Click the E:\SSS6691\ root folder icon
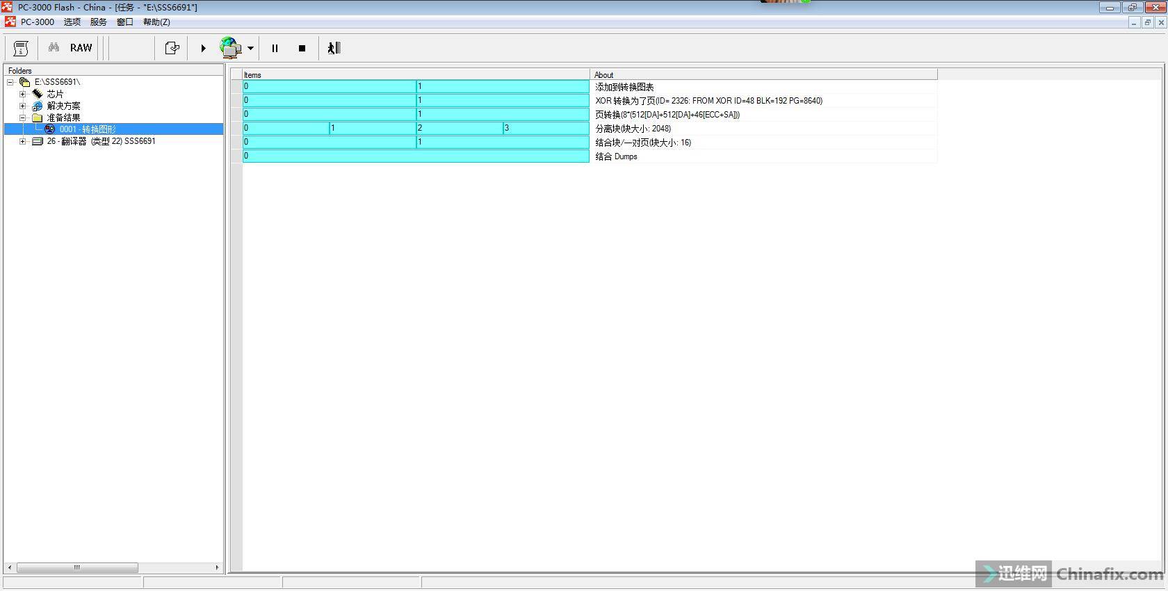This screenshot has width=1168, height=591. tap(24, 82)
